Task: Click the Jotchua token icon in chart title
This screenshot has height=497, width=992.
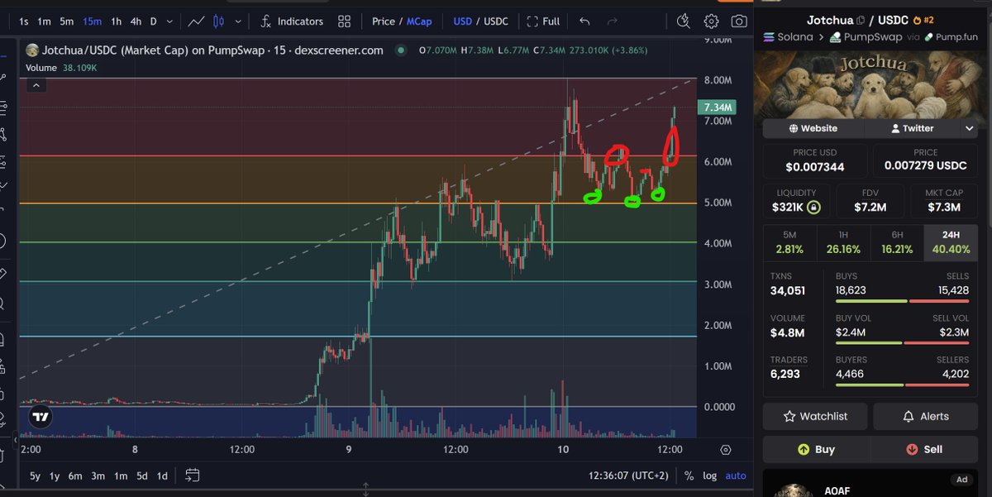Action: (x=32, y=50)
